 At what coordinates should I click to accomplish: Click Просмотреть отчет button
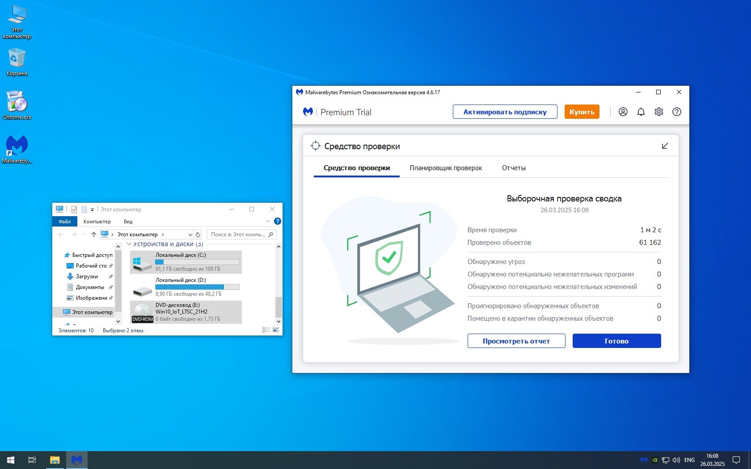516,341
